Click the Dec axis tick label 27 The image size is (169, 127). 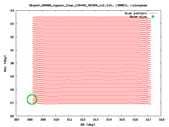[12, 103]
